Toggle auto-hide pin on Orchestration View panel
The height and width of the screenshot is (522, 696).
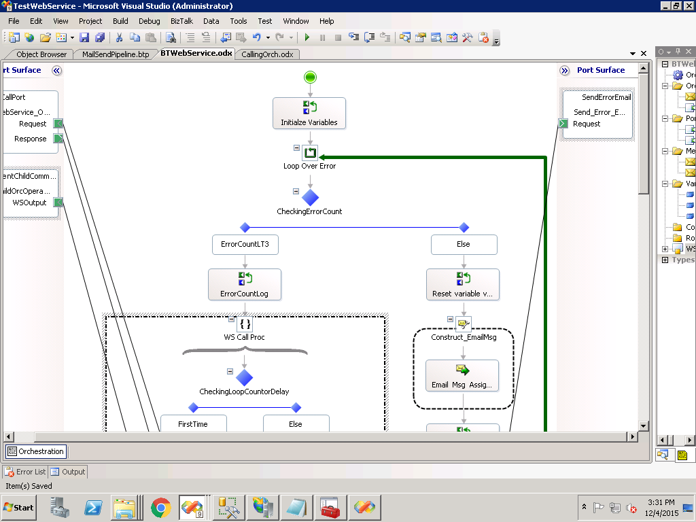[678, 52]
